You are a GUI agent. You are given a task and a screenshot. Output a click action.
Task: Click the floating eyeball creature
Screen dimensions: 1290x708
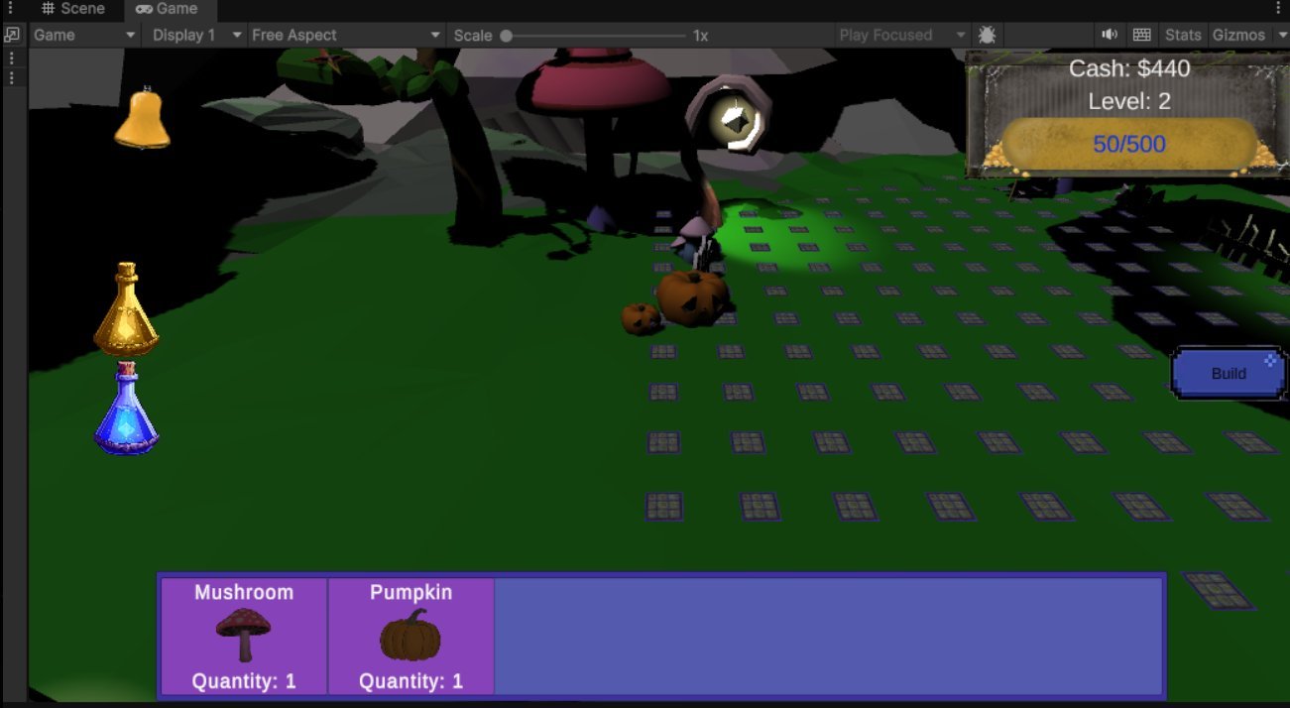(736, 120)
